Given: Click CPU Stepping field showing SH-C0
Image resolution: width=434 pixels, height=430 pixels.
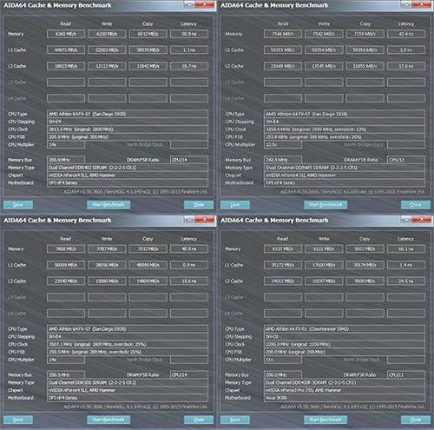Looking at the screenshot, I should pos(345,337).
